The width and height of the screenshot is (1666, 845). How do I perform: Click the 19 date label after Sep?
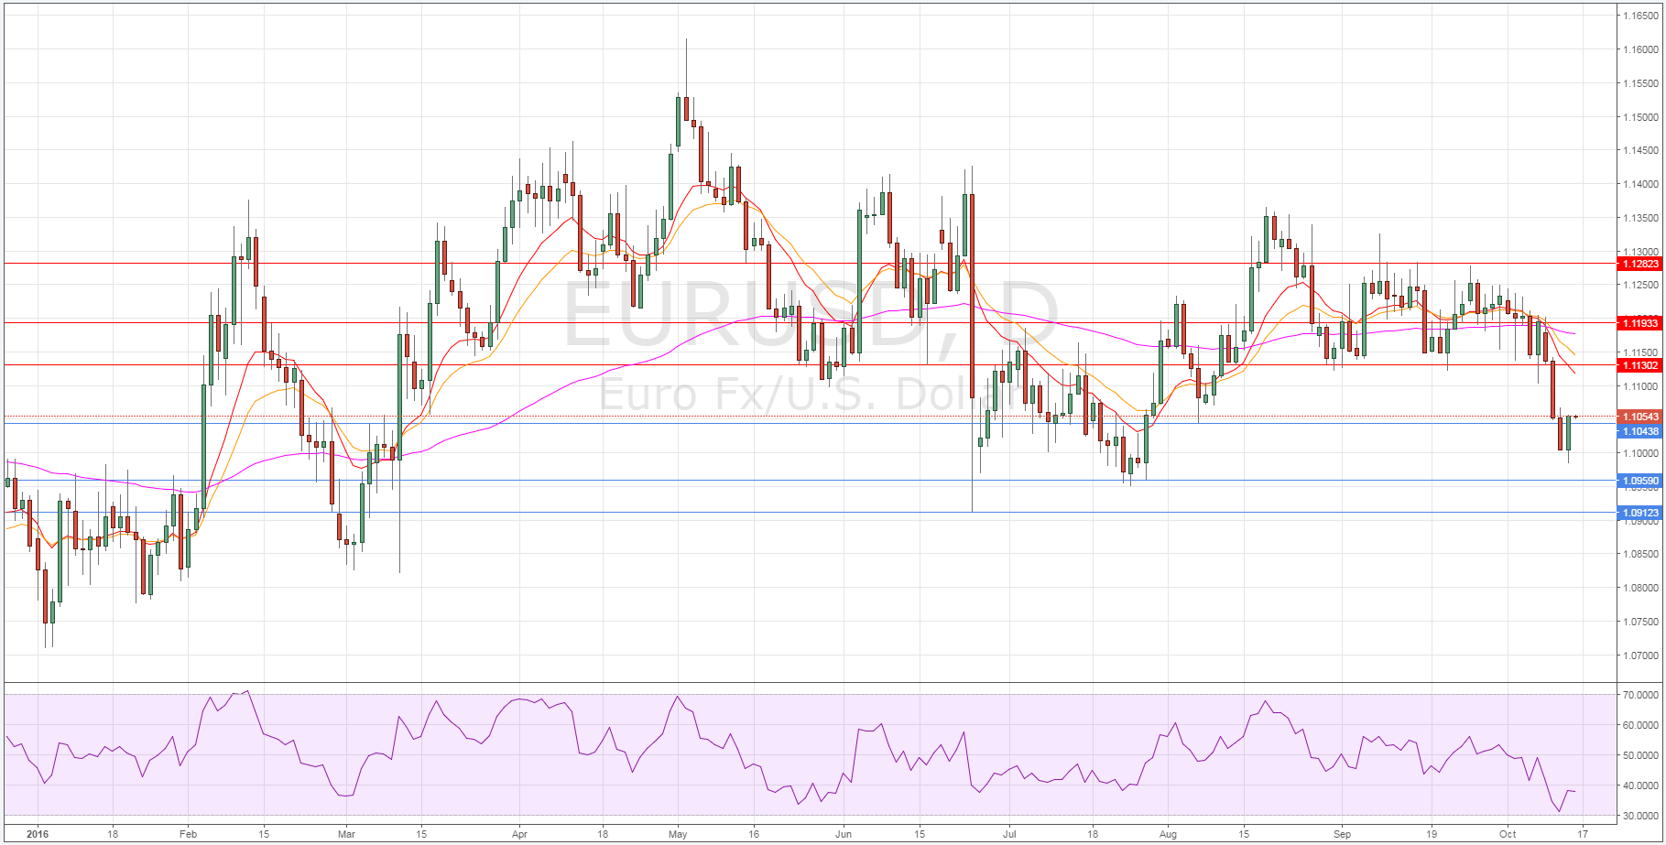pyautogui.click(x=1432, y=834)
